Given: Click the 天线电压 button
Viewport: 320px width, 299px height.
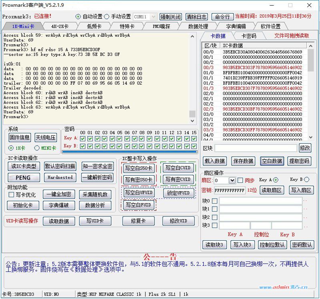Looking at the screenshot, I should (46, 137).
